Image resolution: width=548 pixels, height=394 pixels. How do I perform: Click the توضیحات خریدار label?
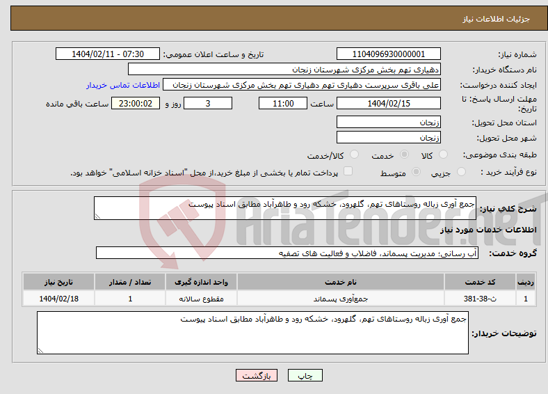(x=504, y=333)
